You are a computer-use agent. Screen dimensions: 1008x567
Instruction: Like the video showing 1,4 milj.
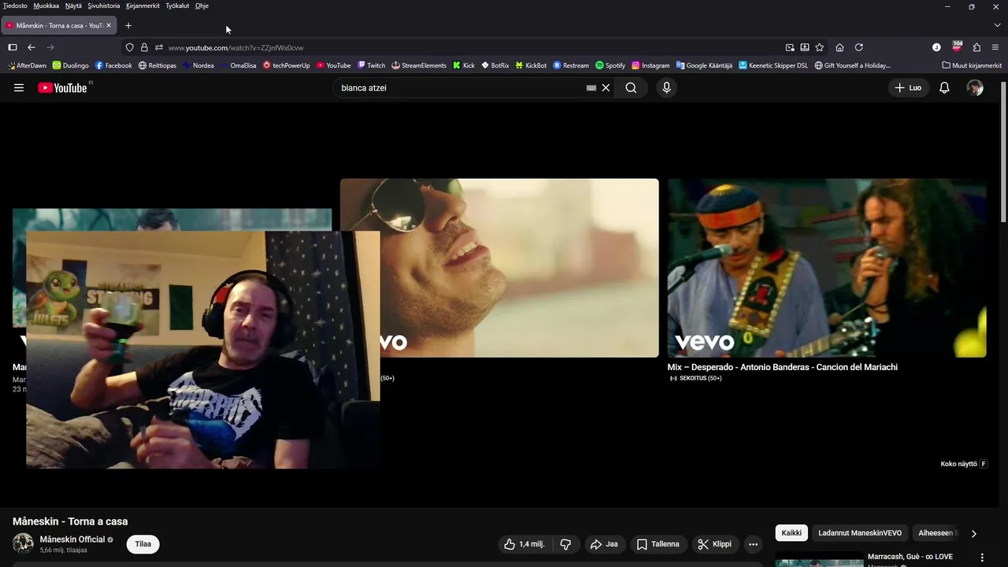coord(524,544)
